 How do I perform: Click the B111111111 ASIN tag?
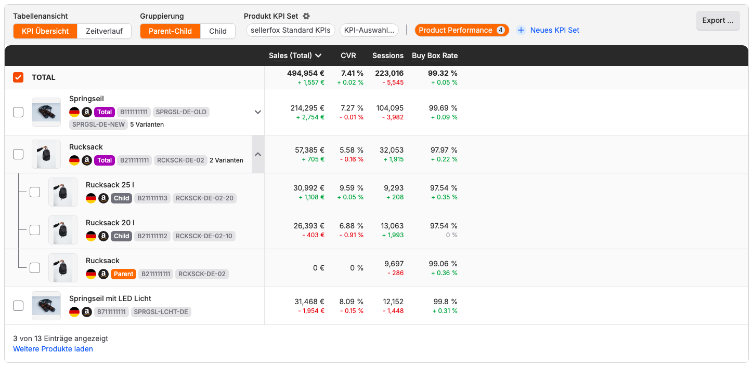point(134,112)
